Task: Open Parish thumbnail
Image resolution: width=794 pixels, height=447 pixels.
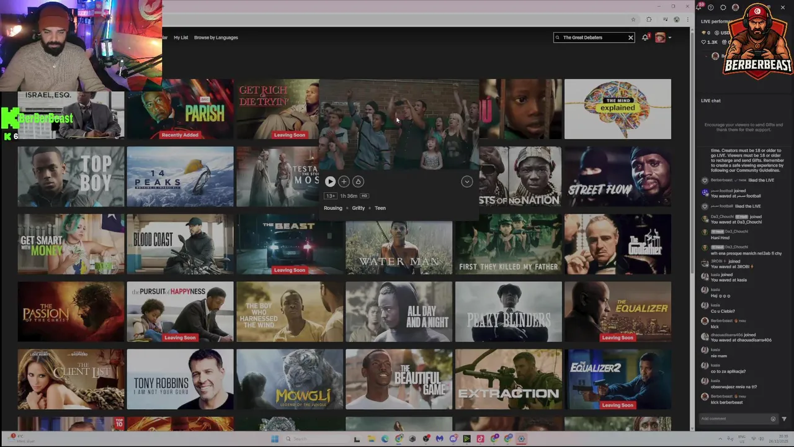Action: pyautogui.click(x=180, y=109)
